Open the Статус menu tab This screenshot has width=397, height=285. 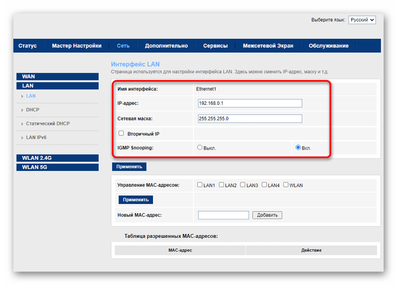pyautogui.click(x=28, y=46)
